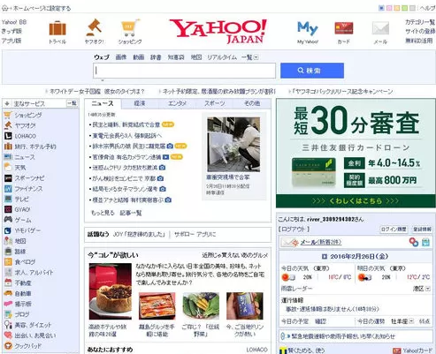Viewport: 436px width, 354px height.
Task: Open the weather region dropdown
Action: (x=428, y=289)
